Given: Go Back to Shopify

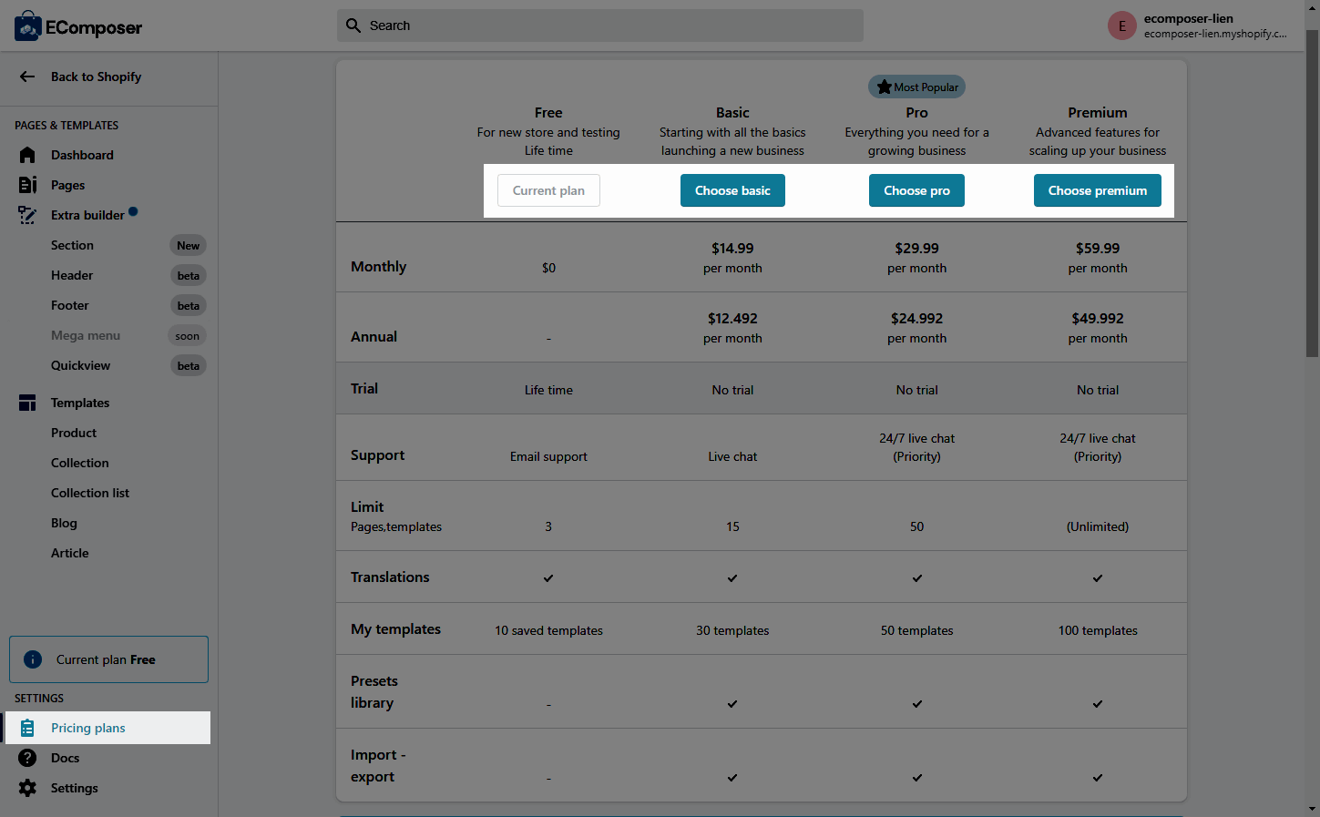Looking at the screenshot, I should [x=96, y=77].
